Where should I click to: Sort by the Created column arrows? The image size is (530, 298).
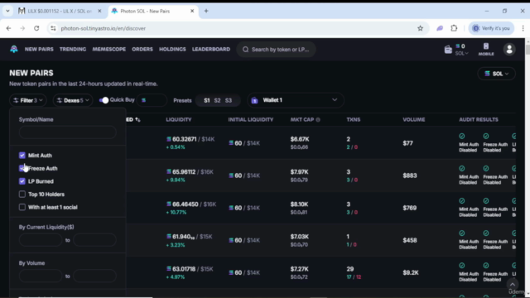coord(137,119)
